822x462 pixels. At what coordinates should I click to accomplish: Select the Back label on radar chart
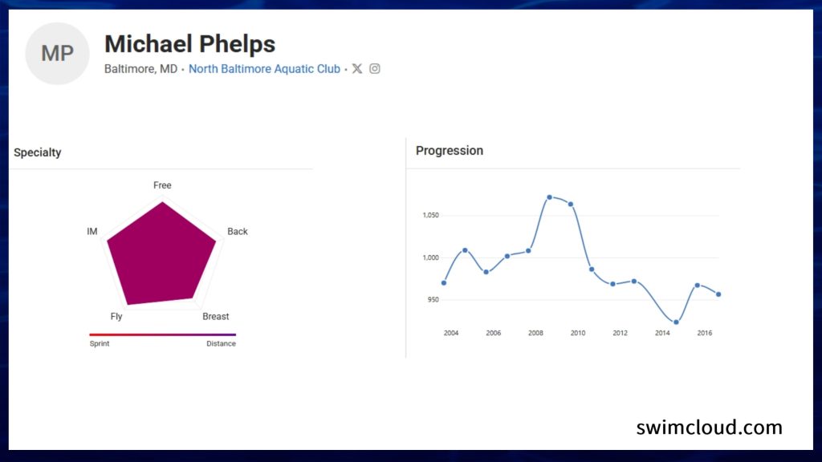coord(238,232)
